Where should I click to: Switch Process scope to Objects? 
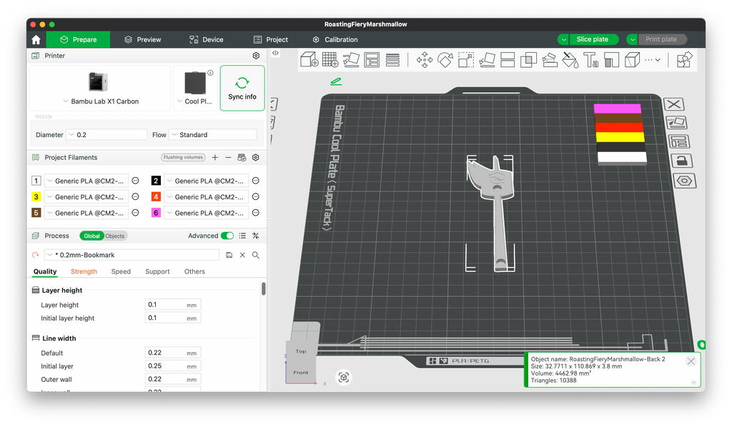pos(115,236)
